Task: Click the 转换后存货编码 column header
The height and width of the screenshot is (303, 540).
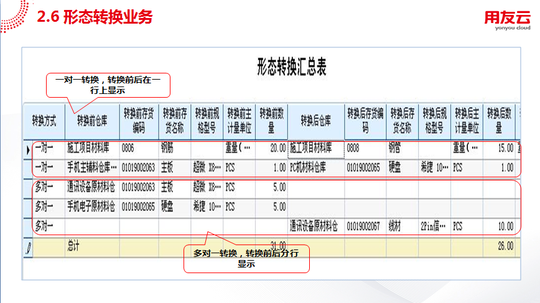Action: click(365, 121)
